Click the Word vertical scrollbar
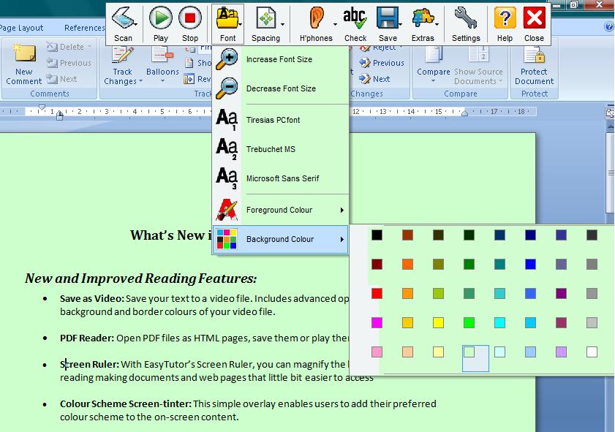Image resolution: width=615 pixels, height=432 pixels. pyautogui.click(x=611, y=173)
